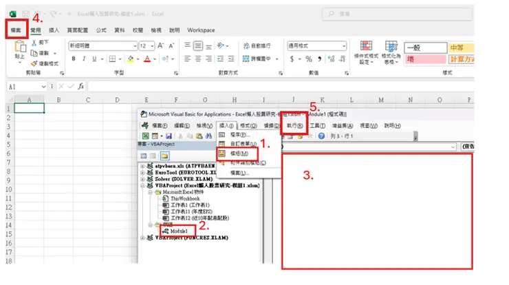
Task: Toggle Italic formatting
Action: (84, 59)
